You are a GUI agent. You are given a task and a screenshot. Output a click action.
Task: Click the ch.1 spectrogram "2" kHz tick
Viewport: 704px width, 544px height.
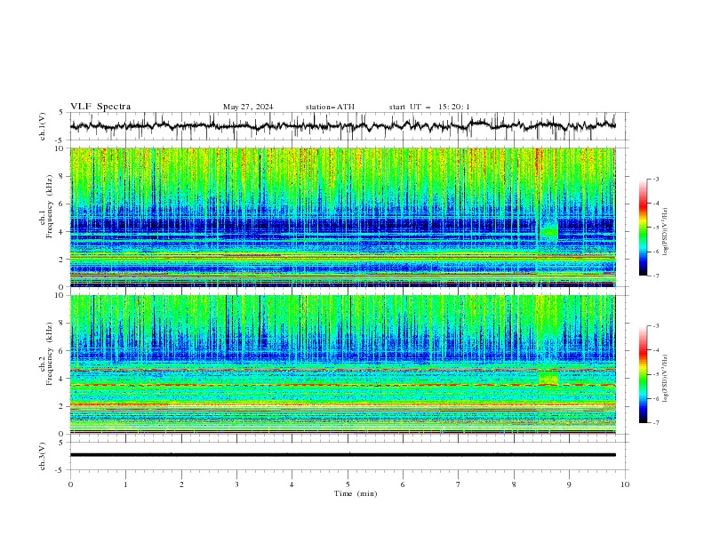(x=61, y=259)
